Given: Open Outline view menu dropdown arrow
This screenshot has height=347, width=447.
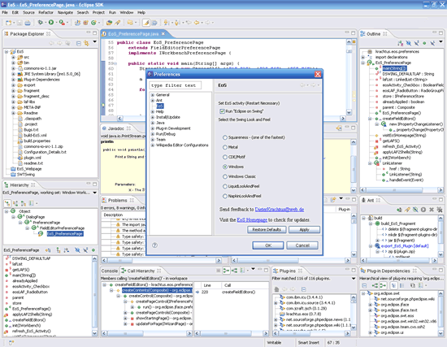Looking at the screenshot, I should (440, 42).
